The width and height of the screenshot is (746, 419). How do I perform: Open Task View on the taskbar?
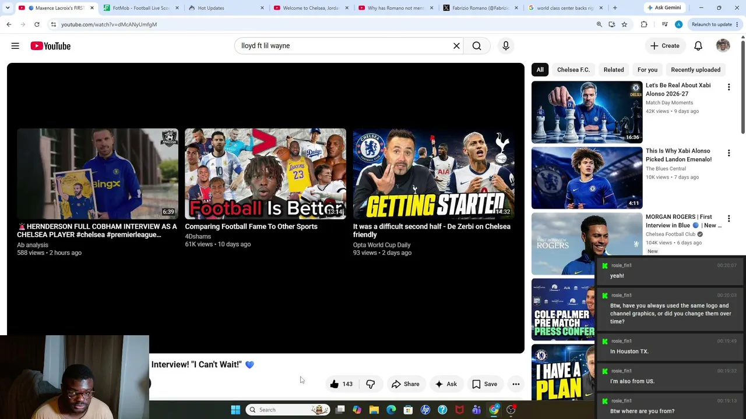click(x=340, y=410)
